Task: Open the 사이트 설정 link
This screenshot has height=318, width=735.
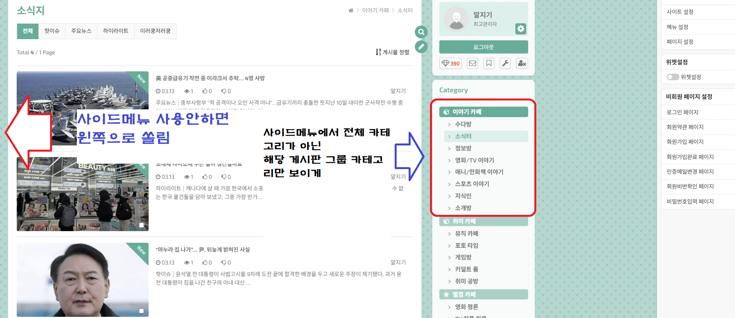Action: pos(680,12)
